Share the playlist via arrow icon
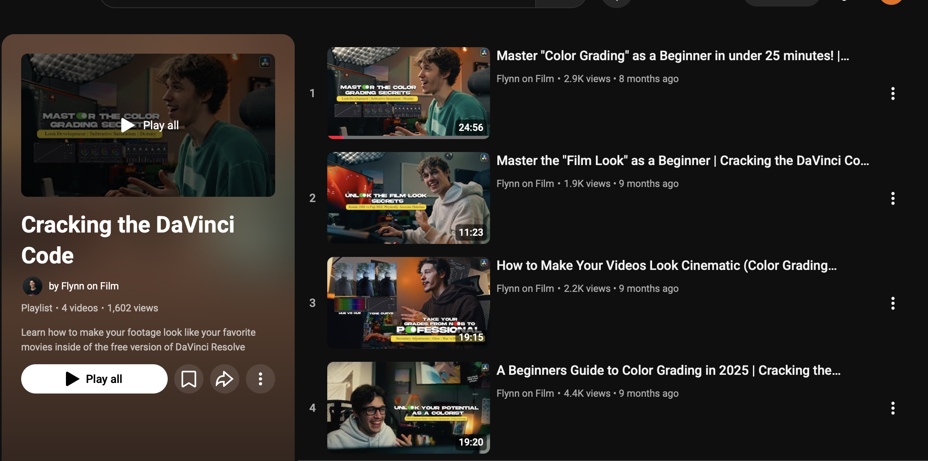Viewport: 928px width, 461px height. point(224,379)
